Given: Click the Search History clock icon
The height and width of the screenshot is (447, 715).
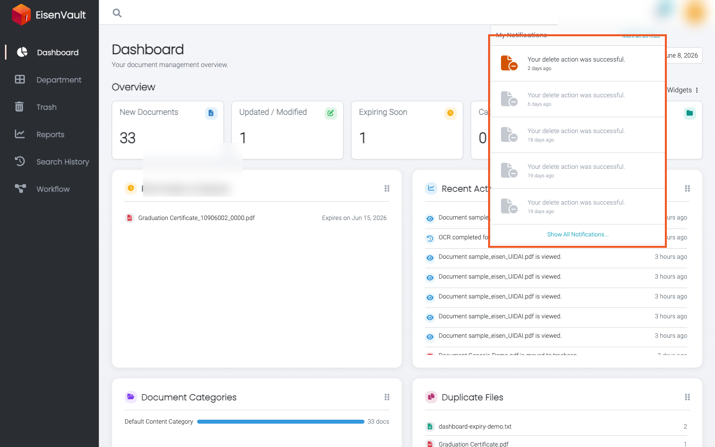Looking at the screenshot, I should point(20,161).
